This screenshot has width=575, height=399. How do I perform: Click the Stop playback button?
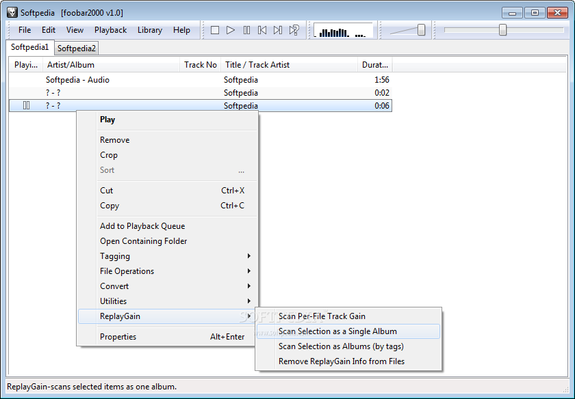pos(215,30)
